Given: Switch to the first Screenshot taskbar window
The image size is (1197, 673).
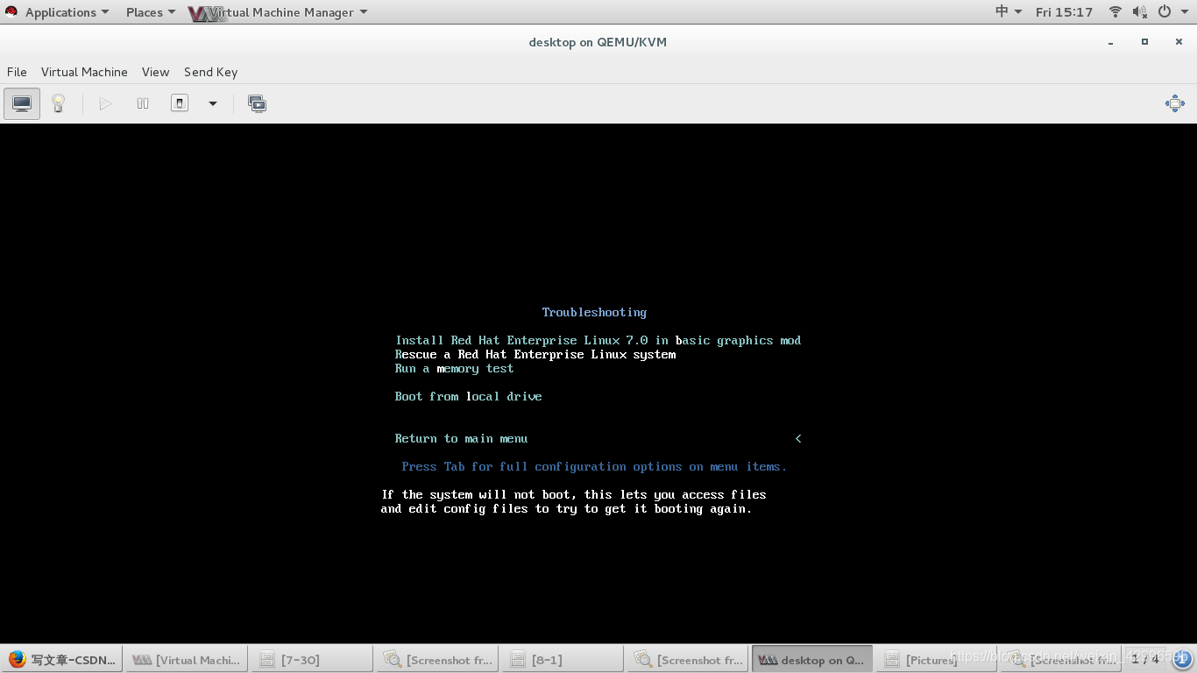Looking at the screenshot, I should point(438,659).
